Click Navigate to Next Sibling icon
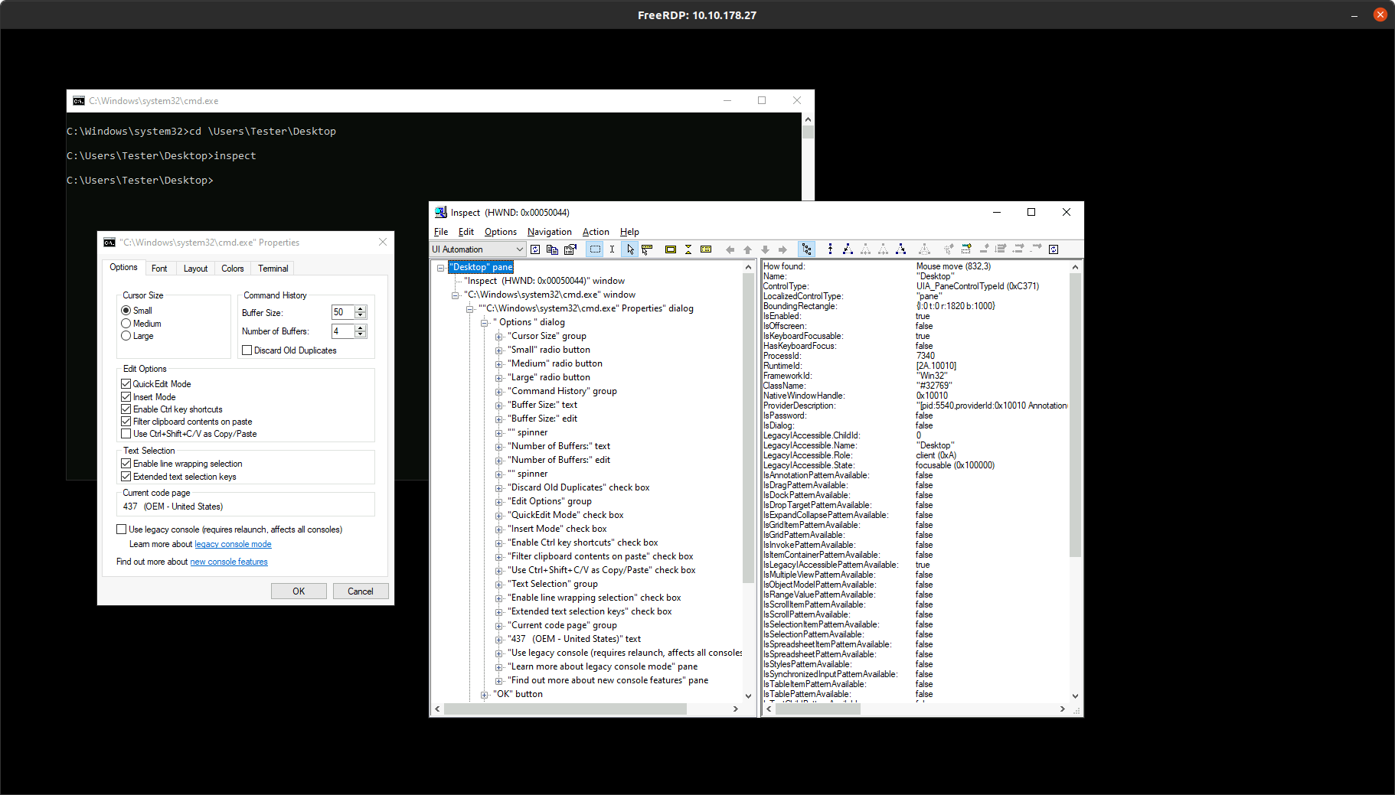Screen dimensions: 1395x795 pyautogui.click(x=883, y=249)
